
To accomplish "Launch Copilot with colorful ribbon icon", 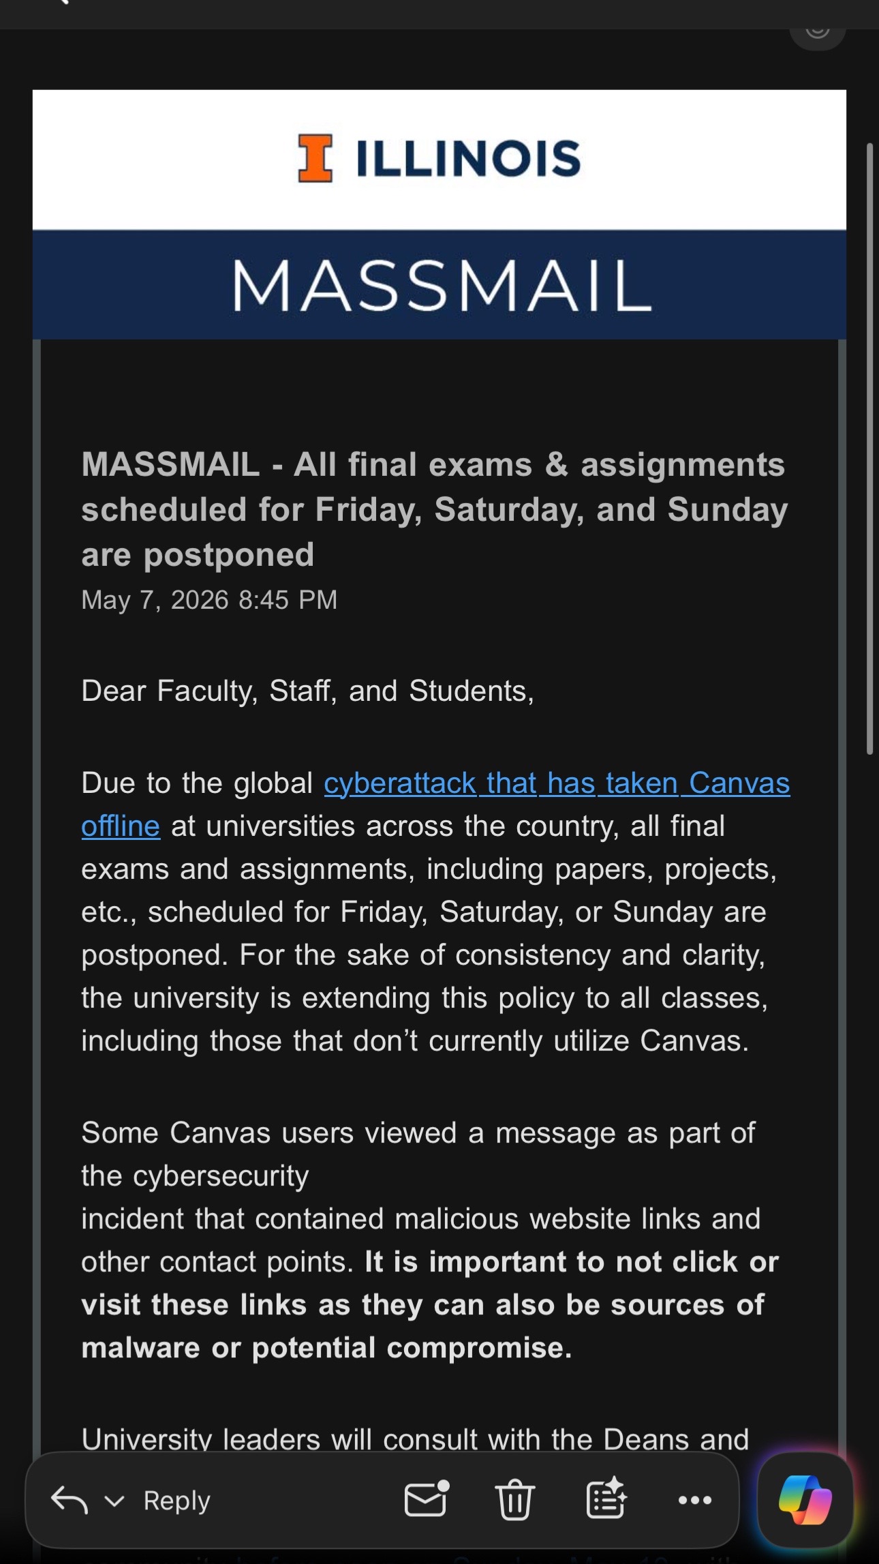I will pyautogui.click(x=805, y=1500).
